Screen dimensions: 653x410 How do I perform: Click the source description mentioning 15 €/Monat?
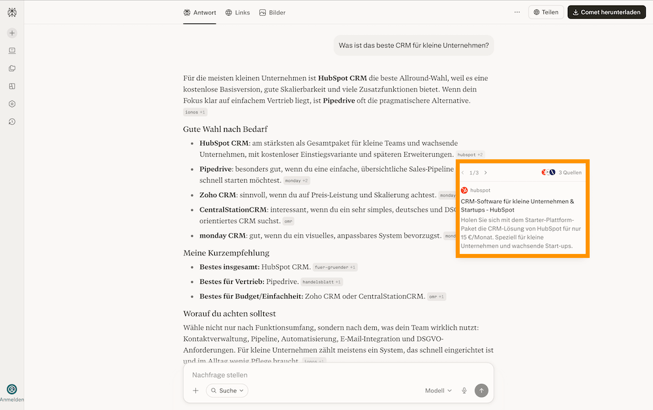520,232
